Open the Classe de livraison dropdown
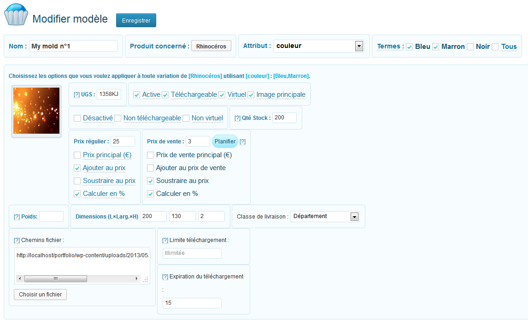The width and height of the screenshot is (528, 325). point(325,217)
